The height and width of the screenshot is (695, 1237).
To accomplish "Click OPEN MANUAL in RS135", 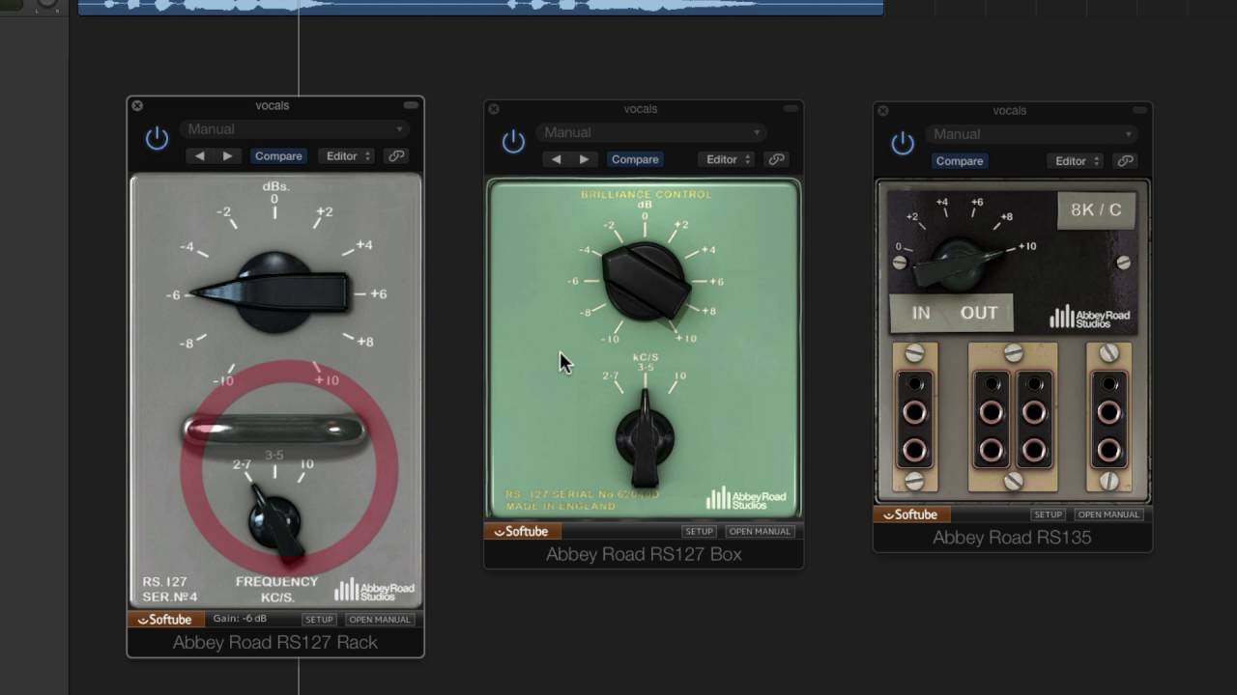I will coord(1108,514).
